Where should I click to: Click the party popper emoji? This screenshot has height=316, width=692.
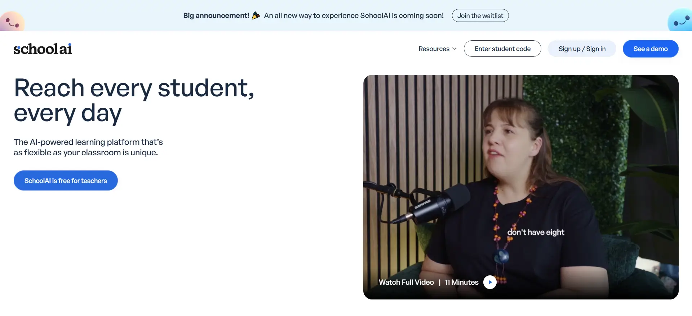(256, 15)
